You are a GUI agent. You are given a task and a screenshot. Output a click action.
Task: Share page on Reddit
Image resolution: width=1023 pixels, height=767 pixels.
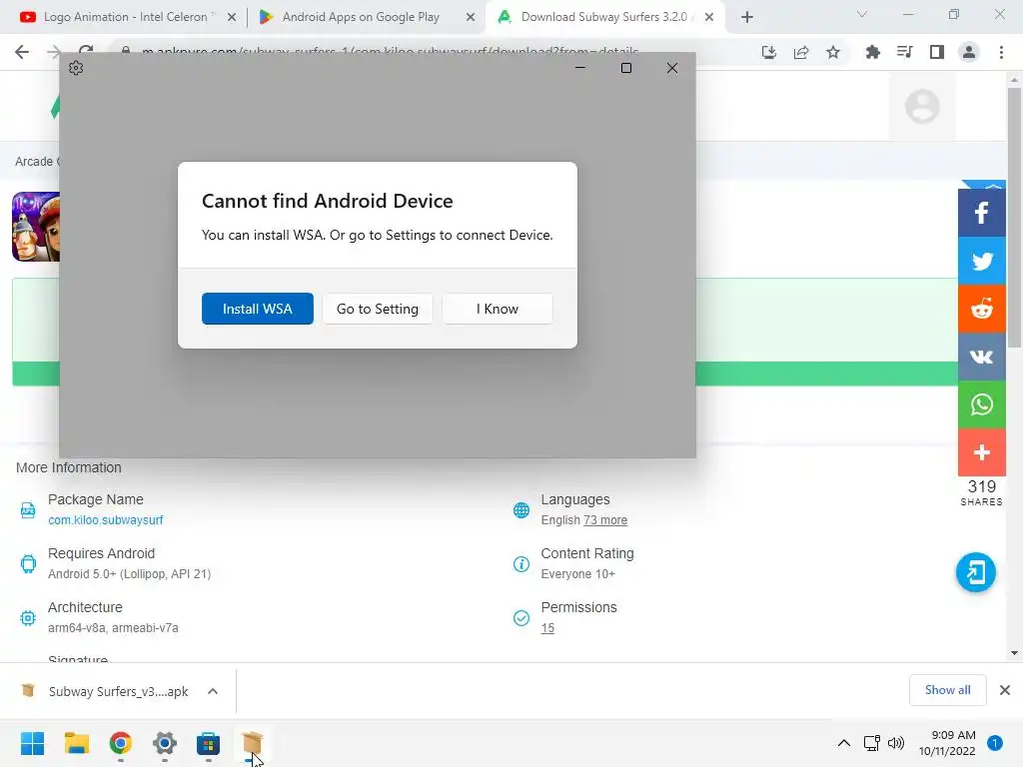coord(981,309)
